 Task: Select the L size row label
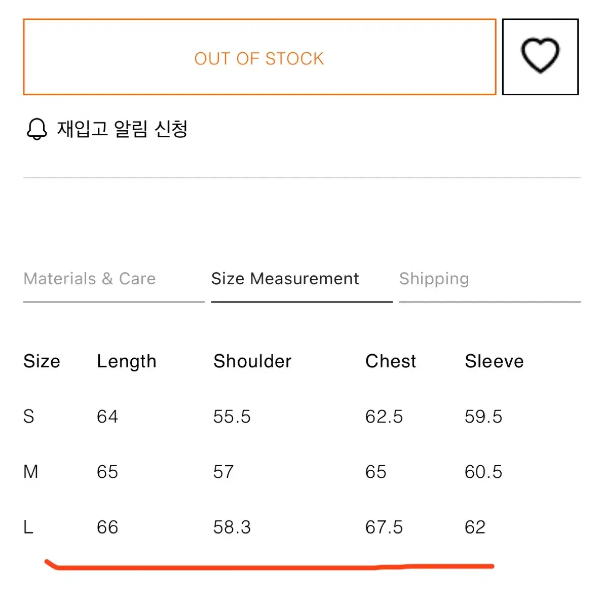(x=28, y=527)
